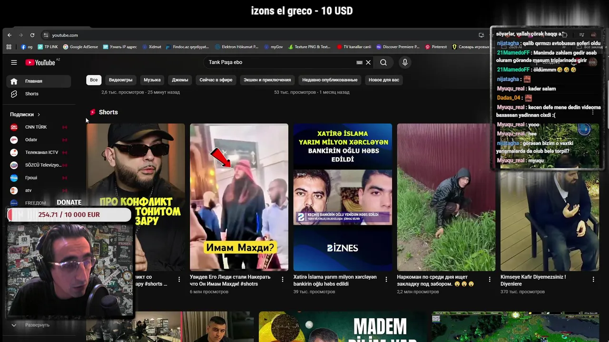Open title Kimseye Kafir Diyemezsiniz
Screen dimensions: 609x342
(533, 280)
